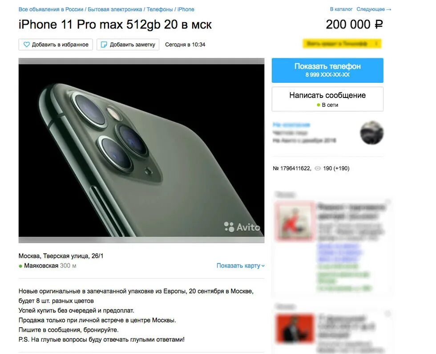Show the seller's phone number

[x=327, y=70]
